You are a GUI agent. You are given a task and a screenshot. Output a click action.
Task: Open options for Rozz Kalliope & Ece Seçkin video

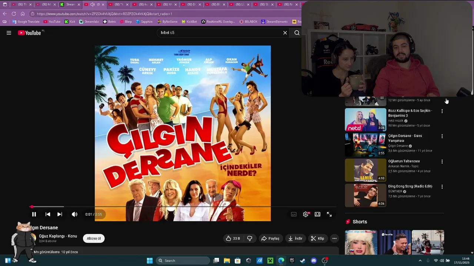pyautogui.click(x=442, y=111)
